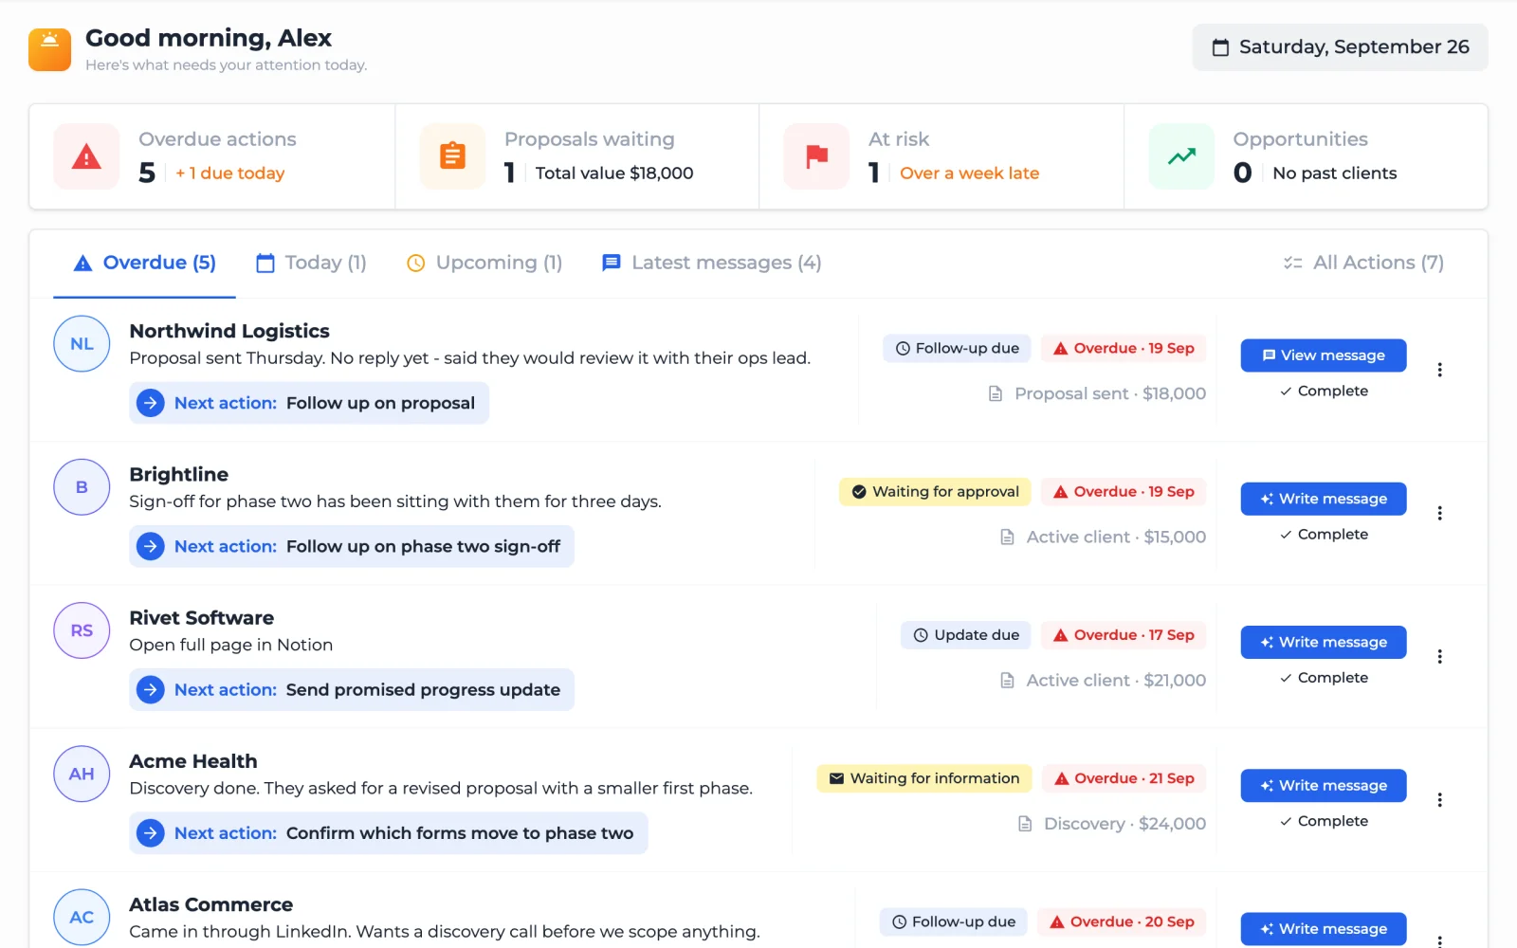This screenshot has height=948, width=1517.
Task: Click the Overdue · 21 Sep badge
Action: (x=1124, y=778)
